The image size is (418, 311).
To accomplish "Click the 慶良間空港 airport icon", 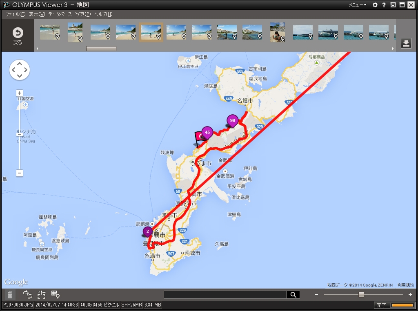I will 42,244.
